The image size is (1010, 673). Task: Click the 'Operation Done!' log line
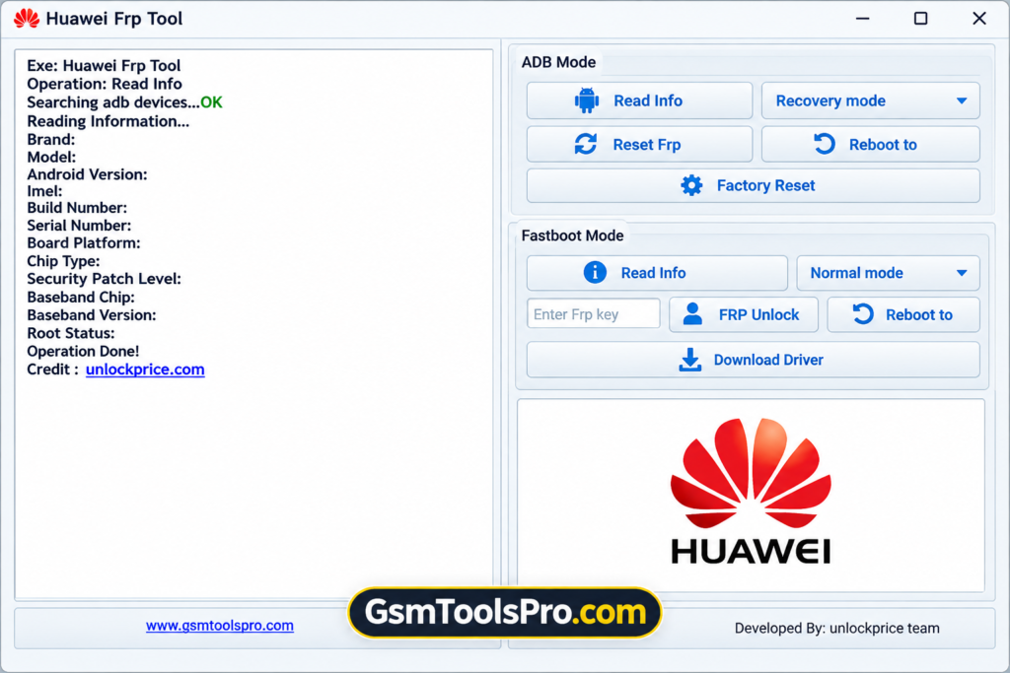click(x=83, y=352)
